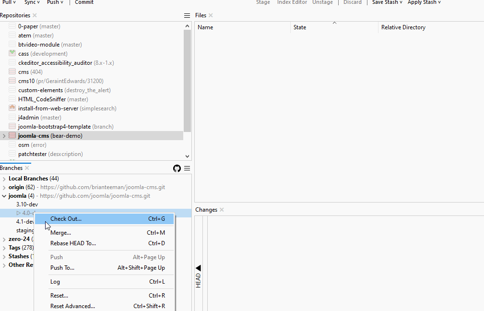Select the 4.1-dev branch
484x311 pixels.
tap(25, 222)
